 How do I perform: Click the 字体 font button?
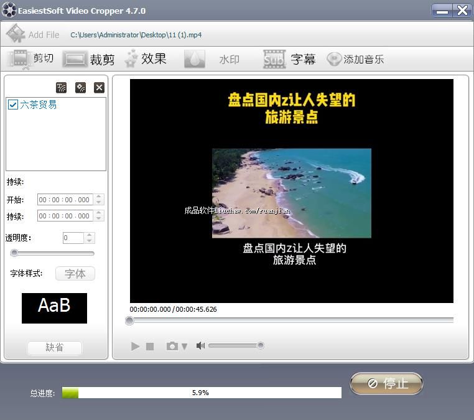75,274
